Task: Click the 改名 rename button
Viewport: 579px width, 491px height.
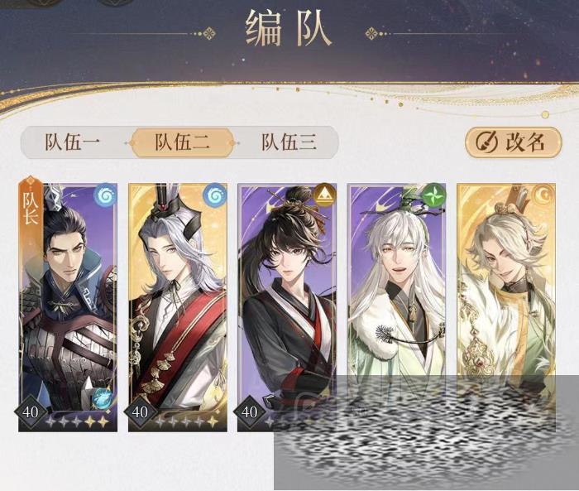Action: [x=513, y=142]
